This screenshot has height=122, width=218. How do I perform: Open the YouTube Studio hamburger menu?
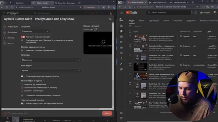pyautogui.click(x=122, y=13)
